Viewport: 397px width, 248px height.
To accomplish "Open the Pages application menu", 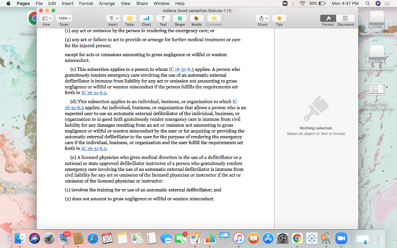I will (23, 3).
